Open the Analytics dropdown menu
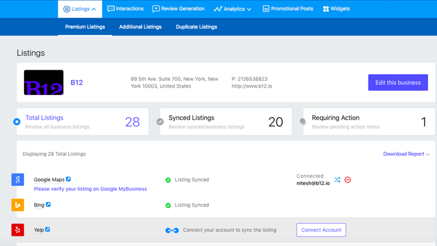Viewport: 437px width, 246px height. (232, 9)
